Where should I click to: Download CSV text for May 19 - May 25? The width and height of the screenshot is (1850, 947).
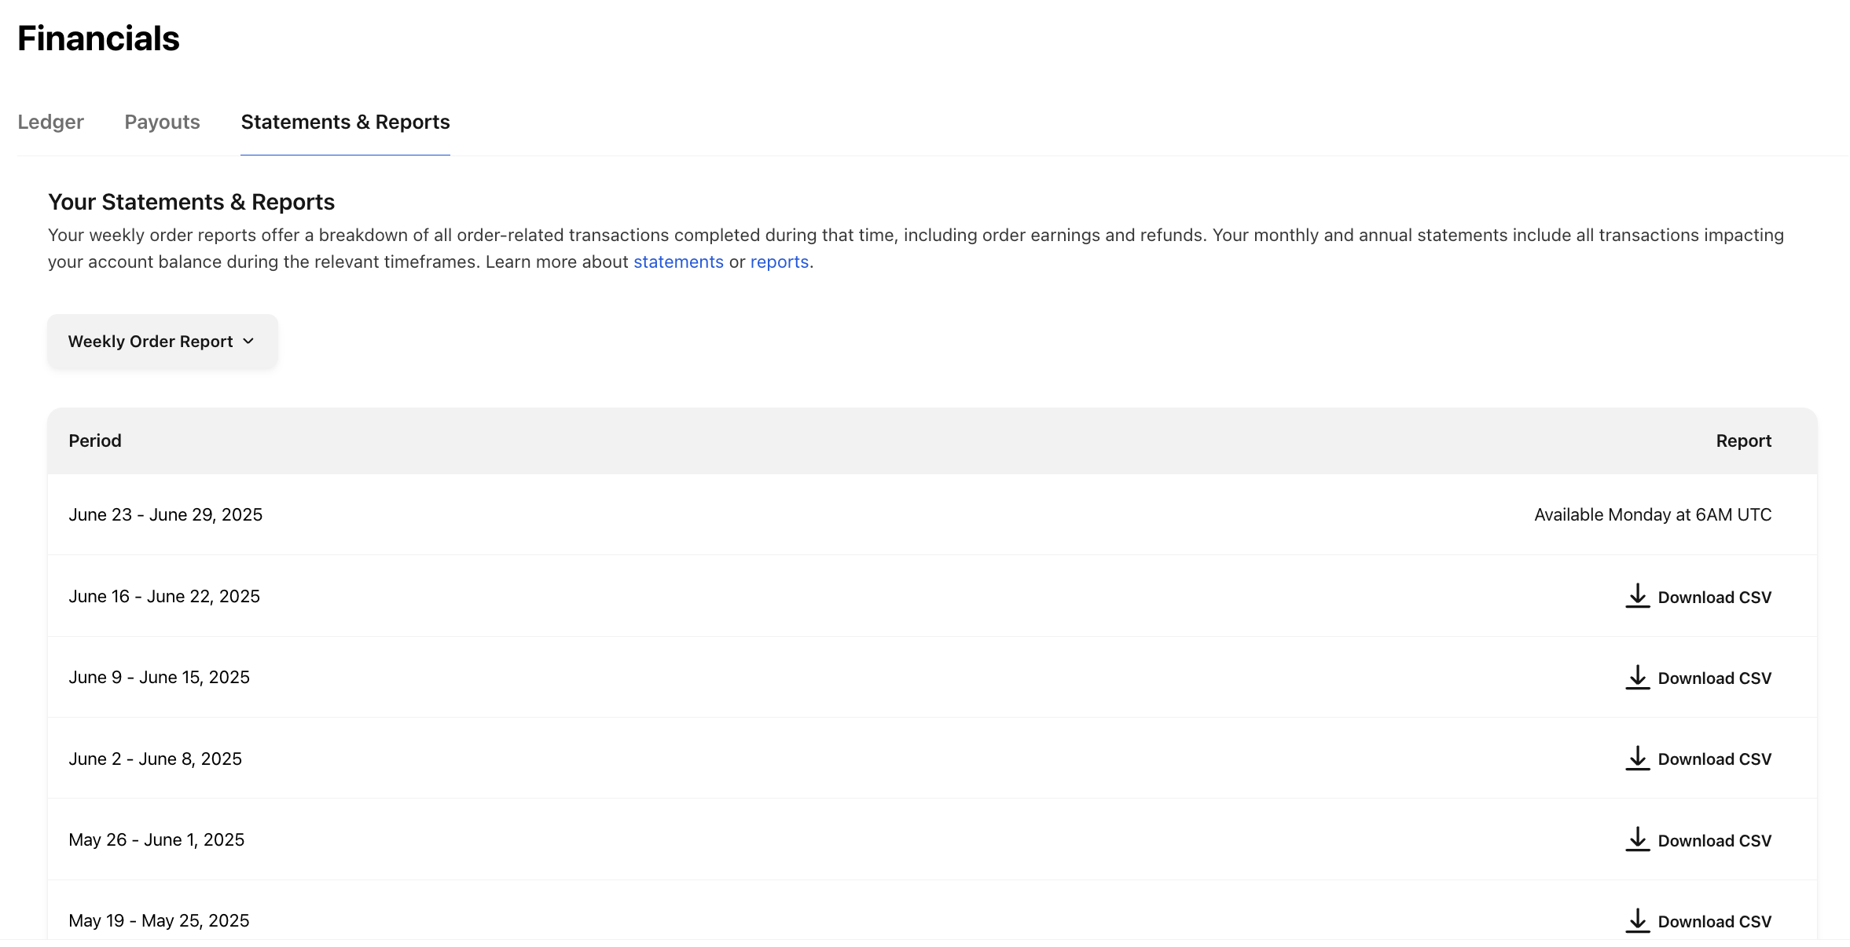coord(1714,922)
